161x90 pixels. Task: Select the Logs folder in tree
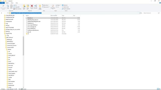[7, 23]
